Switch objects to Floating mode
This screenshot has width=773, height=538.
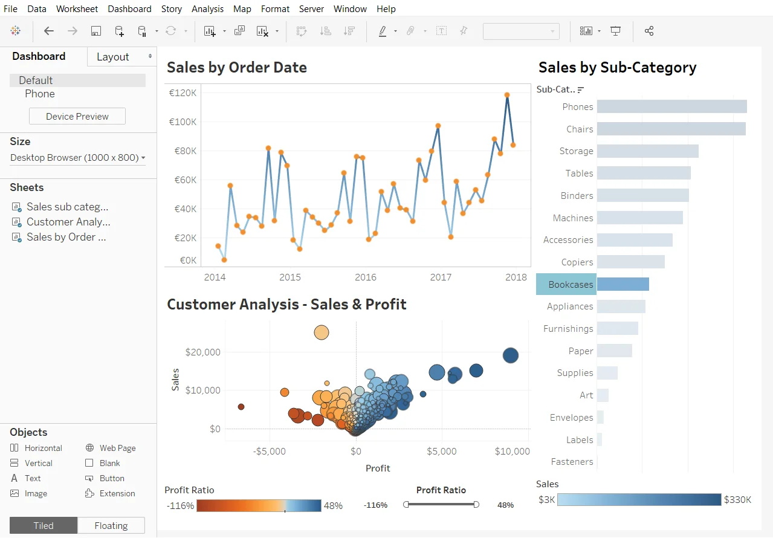[x=111, y=525]
